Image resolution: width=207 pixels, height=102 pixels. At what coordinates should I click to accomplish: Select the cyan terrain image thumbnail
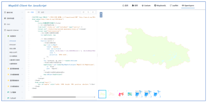click(130, 94)
